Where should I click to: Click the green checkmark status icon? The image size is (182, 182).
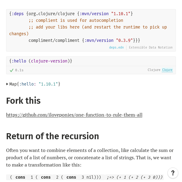pos(12,70)
